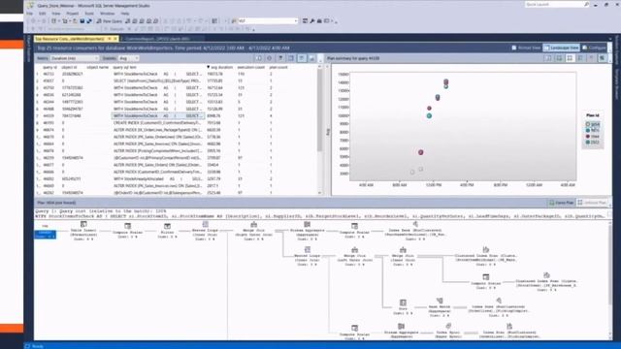Click the Index Seek NonClustered operator icon
The image size is (621, 349).
coord(415,224)
